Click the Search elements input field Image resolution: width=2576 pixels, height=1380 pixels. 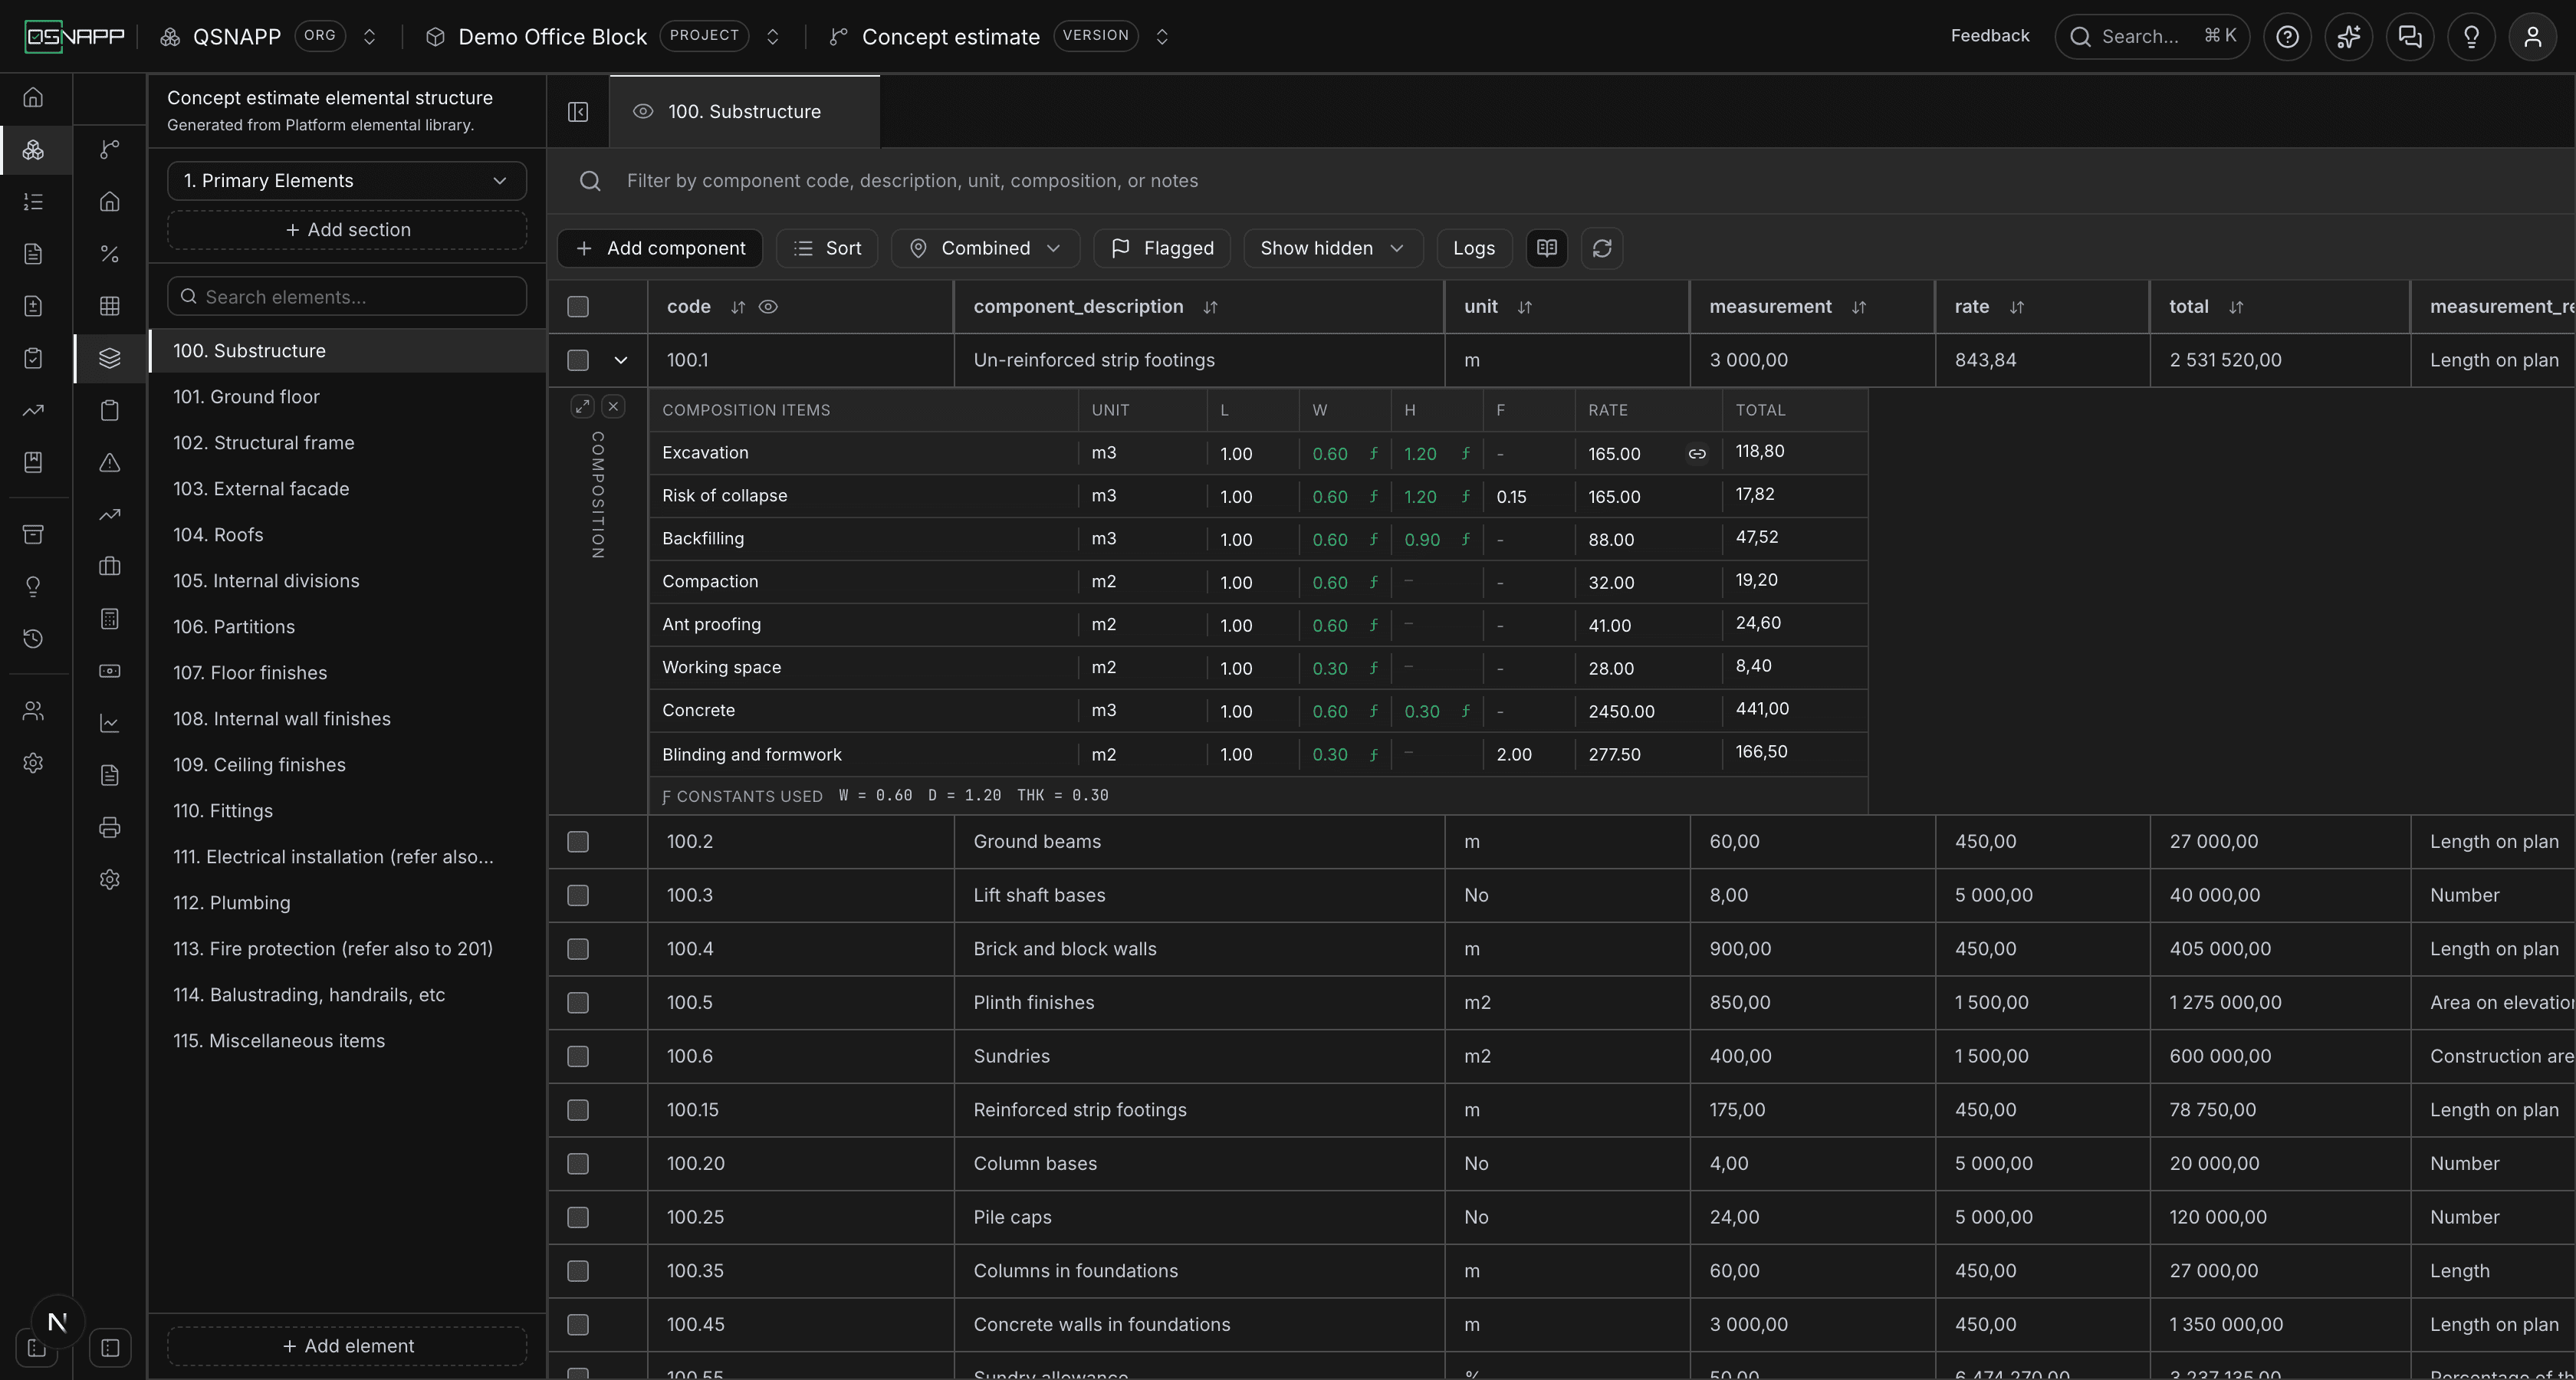[347, 297]
